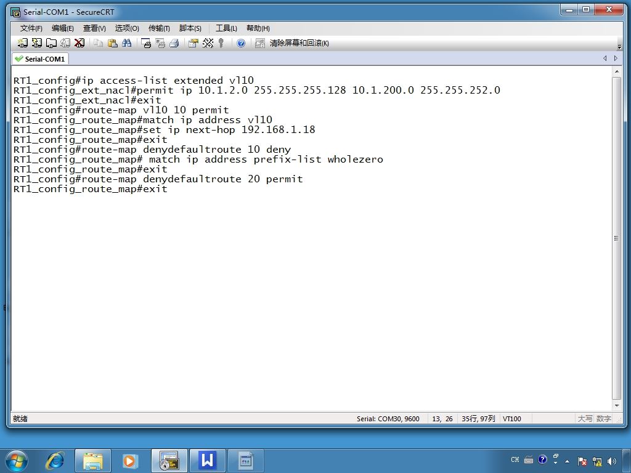Click the Print printer toolbar icon

click(x=174, y=42)
